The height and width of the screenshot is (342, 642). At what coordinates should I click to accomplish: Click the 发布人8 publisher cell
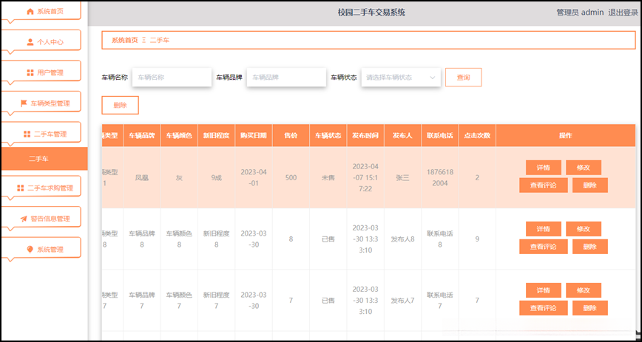click(x=402, y=239)
